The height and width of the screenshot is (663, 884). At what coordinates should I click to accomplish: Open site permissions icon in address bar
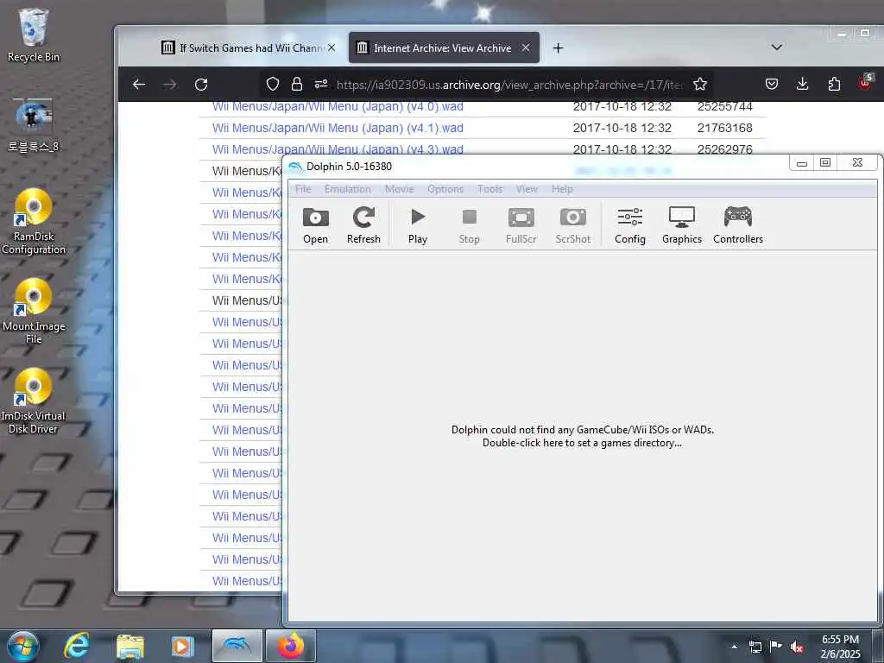pyautogui.click(x=321, y=84)
